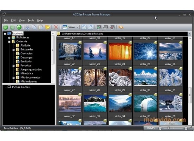The image size is (194, 141).
Task: Select forest thumbnail under winter_23
Action: (95, 77)
